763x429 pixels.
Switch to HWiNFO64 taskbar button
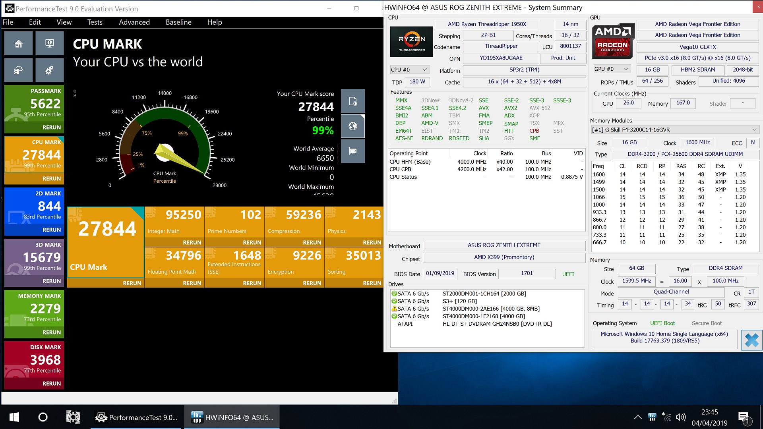(x=232, y=417)
